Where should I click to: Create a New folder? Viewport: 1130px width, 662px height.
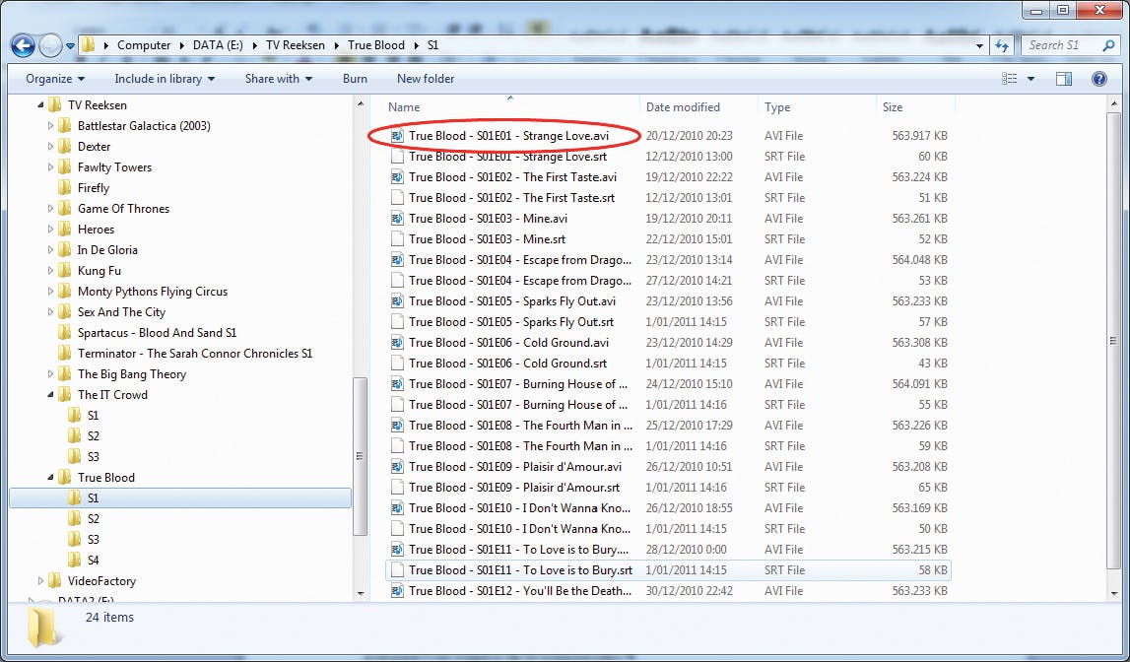(x=426, y=79)
